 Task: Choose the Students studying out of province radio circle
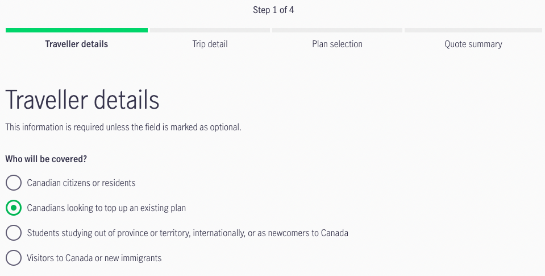coord(14,233)
